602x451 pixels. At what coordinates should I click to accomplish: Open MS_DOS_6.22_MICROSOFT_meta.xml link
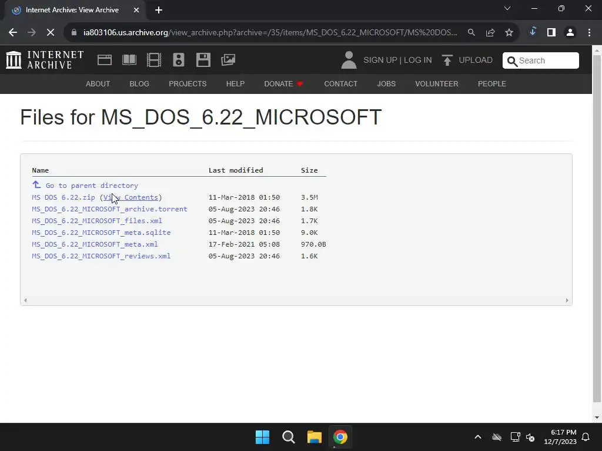(x=95, y=244)
